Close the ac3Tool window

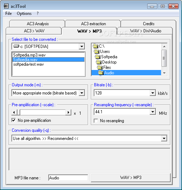[x=173, y=6]
